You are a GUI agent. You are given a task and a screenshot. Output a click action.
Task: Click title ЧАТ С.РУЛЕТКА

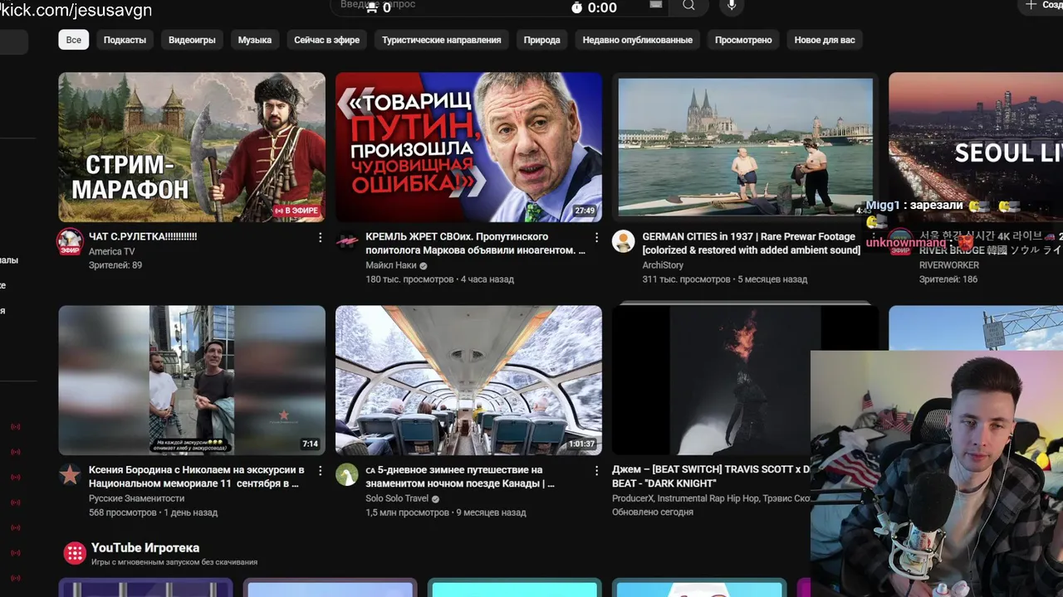tap(143, 236)
